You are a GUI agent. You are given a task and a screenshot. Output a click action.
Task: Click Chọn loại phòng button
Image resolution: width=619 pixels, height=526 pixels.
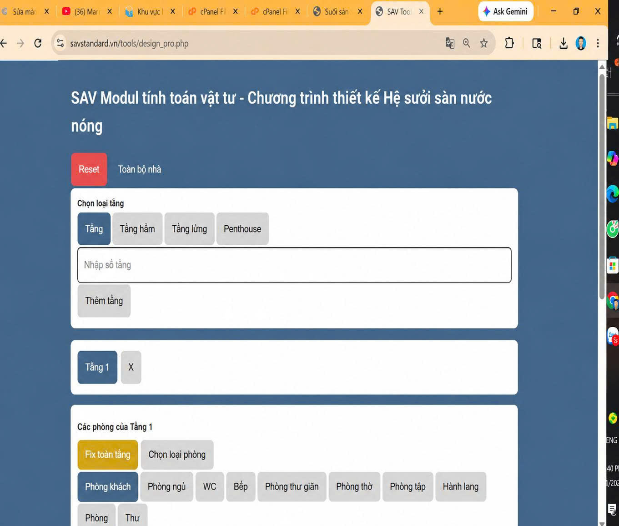[177, 455]
